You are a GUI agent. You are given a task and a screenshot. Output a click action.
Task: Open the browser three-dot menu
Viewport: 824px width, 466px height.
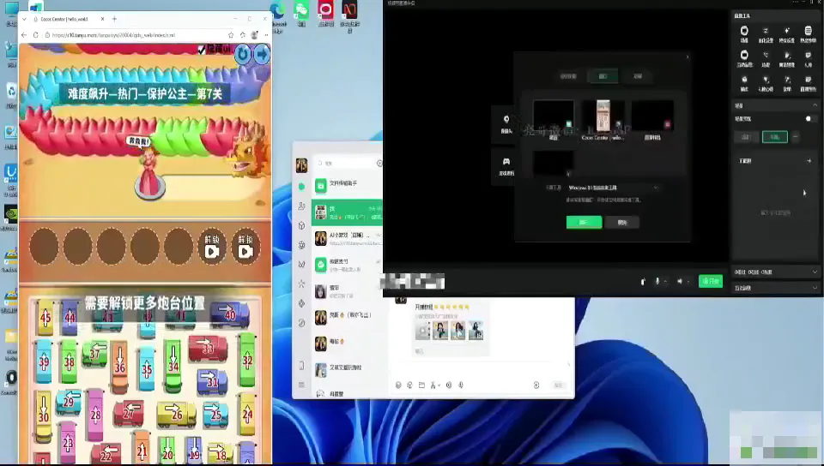(266, 35)
